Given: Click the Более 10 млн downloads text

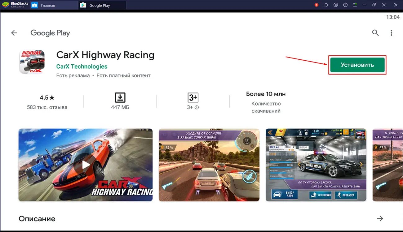Looking at the screenshot, I should pyautogui.click(x=266, y=94).
